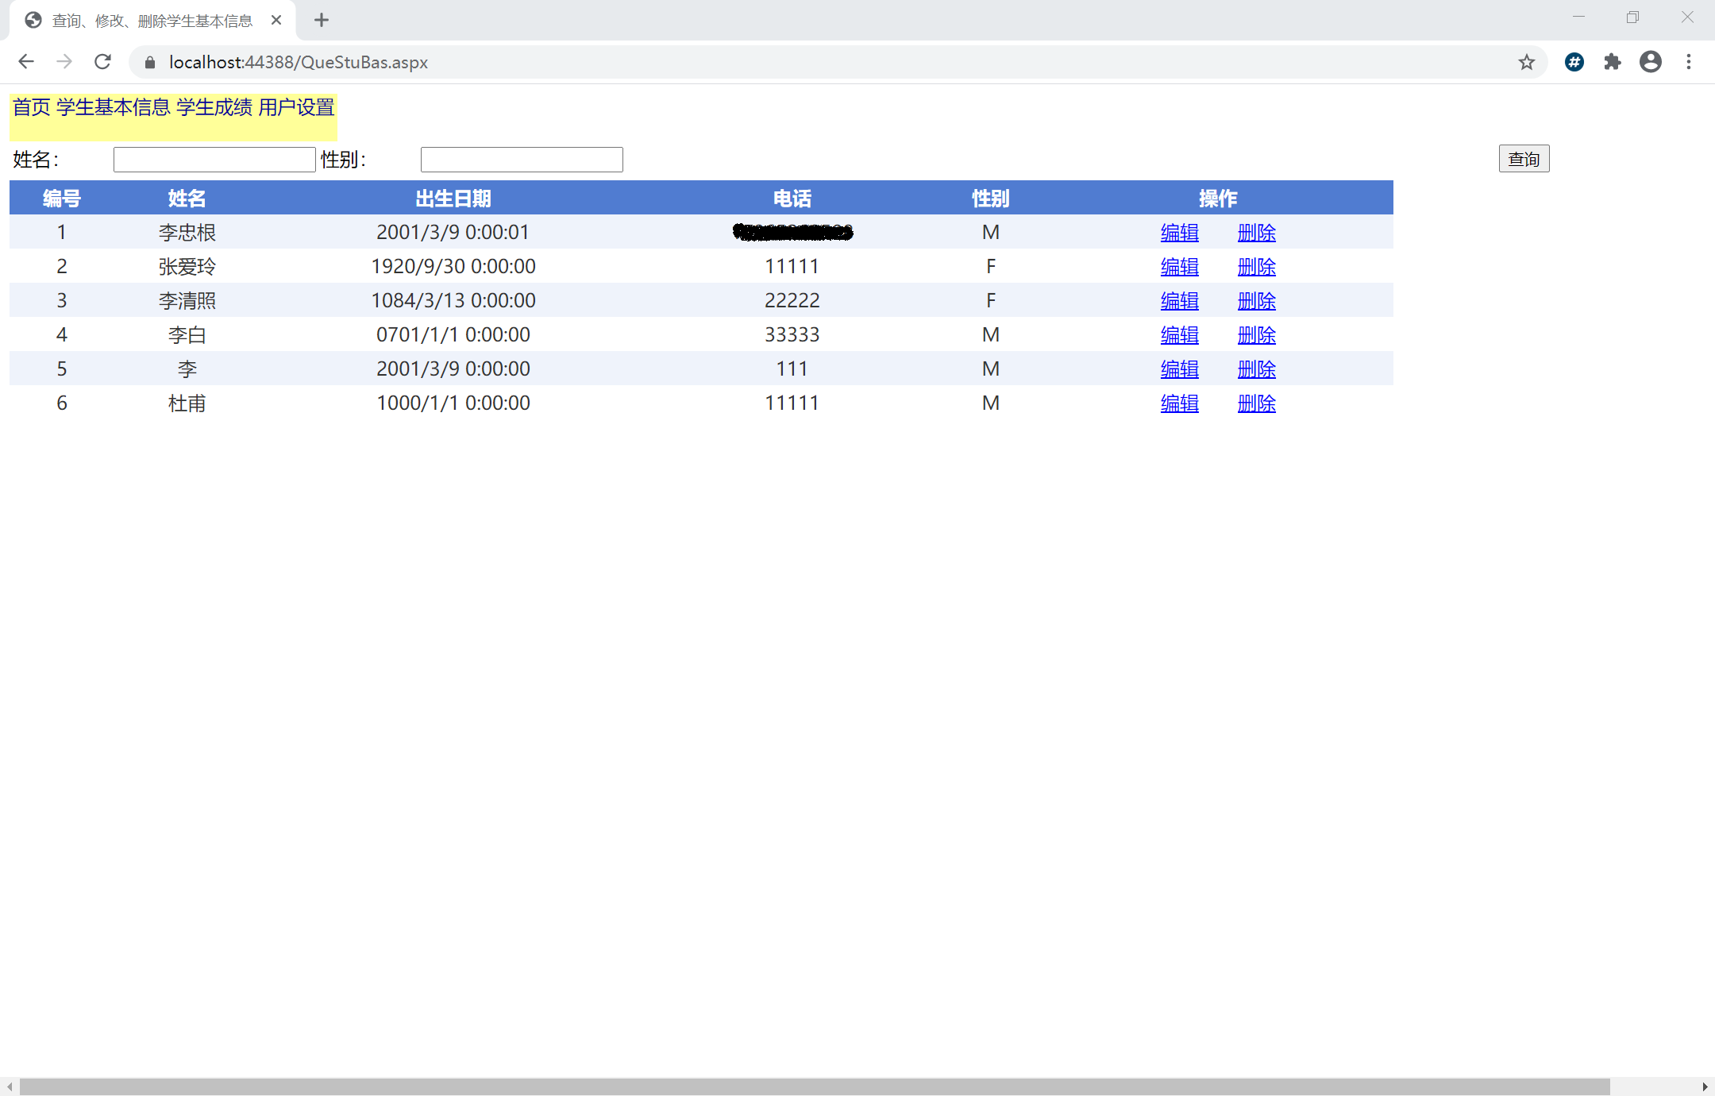Screen dimensions: 1715x1096
Task: Click the 查询 button
Action: (x=1523, y=159)
